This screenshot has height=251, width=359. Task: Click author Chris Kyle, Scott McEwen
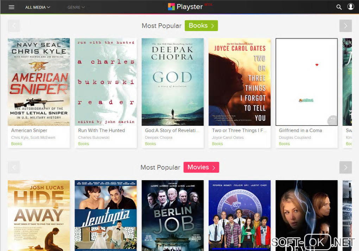pos(33,137)
